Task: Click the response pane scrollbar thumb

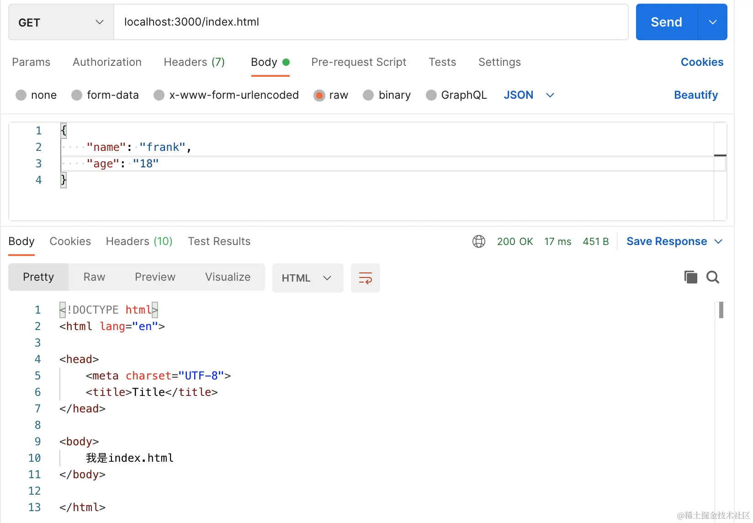Action: click(x=721, y=310)
